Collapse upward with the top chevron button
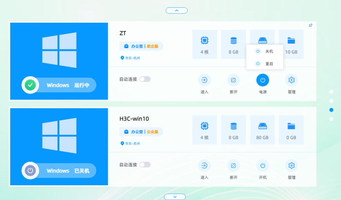Viewport: 341px width, 200px height. click(x=176, y=10)
